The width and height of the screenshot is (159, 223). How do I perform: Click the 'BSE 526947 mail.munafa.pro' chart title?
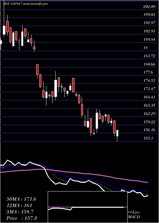tap(25, 4)
